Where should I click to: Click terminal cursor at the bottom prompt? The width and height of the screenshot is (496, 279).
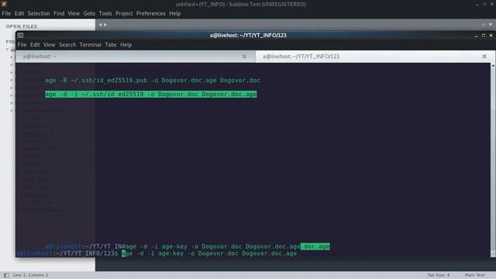tap(124, 253)
